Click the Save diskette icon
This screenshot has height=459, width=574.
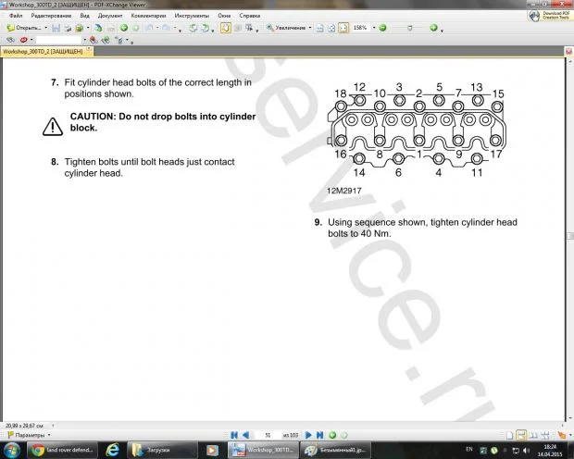click(56, 28)
